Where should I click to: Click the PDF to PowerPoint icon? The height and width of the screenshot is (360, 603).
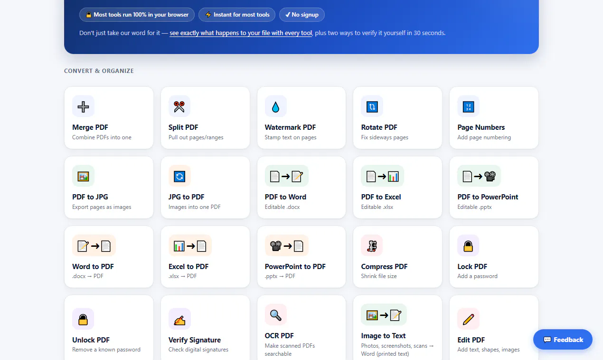(479, 176)
